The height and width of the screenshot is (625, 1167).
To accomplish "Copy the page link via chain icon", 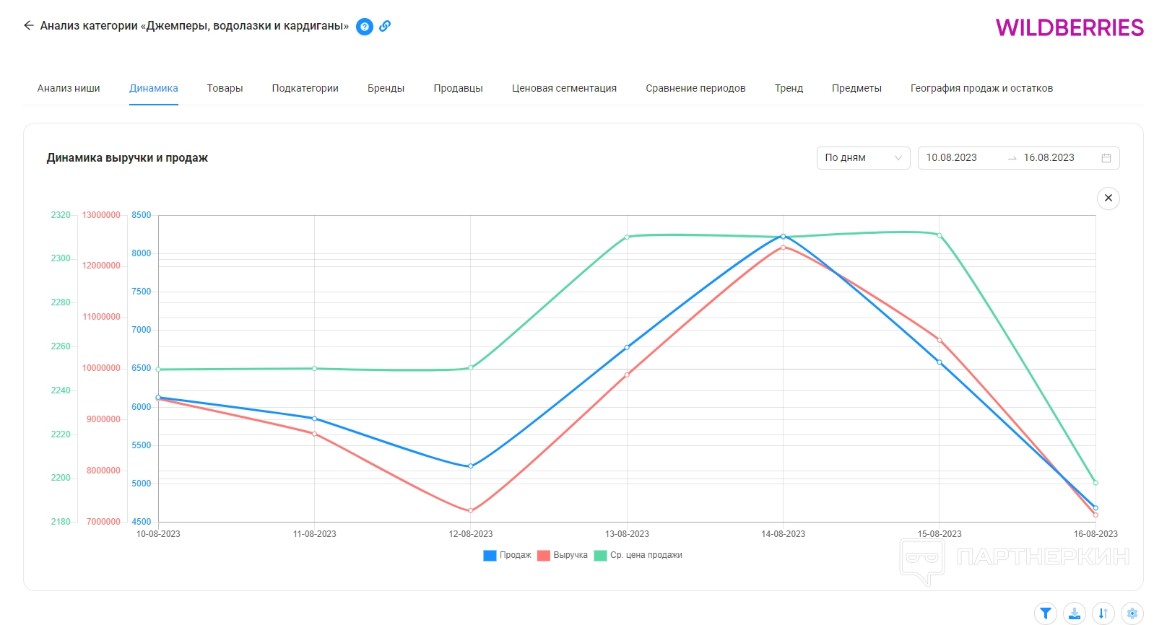I will click(385, 26).
